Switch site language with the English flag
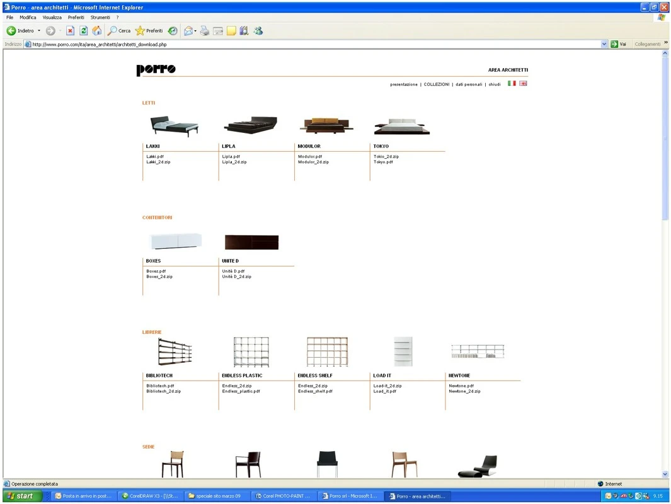 click(523, 83)
